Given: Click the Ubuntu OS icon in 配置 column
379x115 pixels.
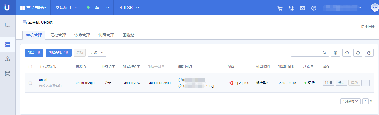Looking at the screenshot, I should point(231,83).
